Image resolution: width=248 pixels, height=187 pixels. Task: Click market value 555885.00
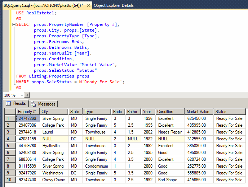tap(199, 173)
